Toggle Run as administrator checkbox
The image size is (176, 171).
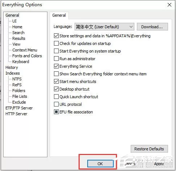(x=56, y=59)
